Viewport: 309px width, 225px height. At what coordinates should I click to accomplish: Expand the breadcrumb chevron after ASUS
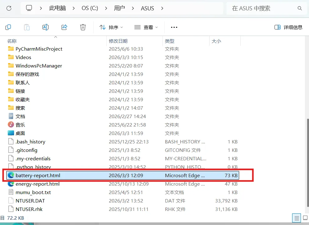click(162, 8)
